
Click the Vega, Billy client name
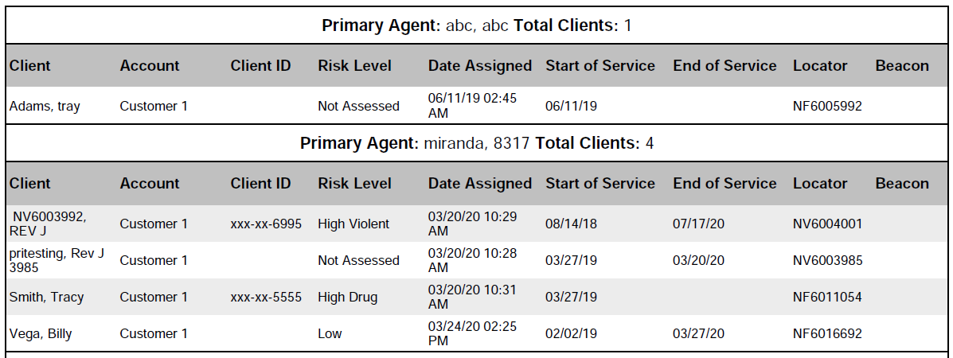[x=41, y=334]
